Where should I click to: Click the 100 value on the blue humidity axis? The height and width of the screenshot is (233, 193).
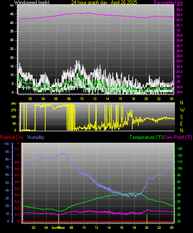point(7,144)
